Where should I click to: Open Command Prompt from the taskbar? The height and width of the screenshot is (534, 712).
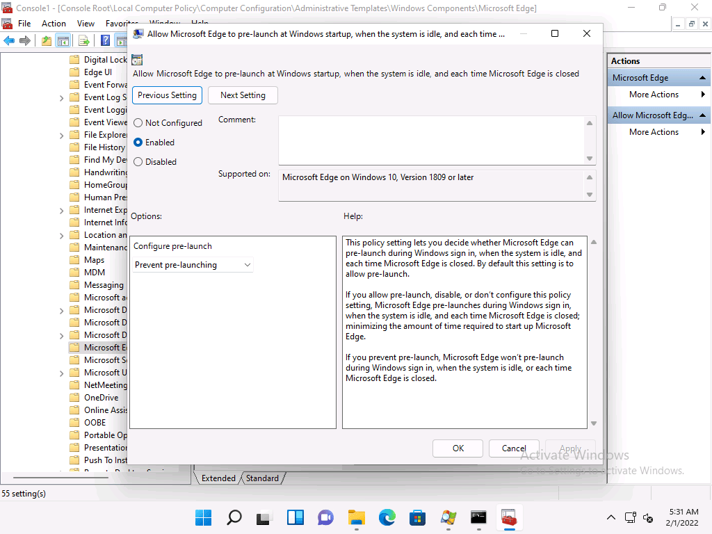point(478,517)
